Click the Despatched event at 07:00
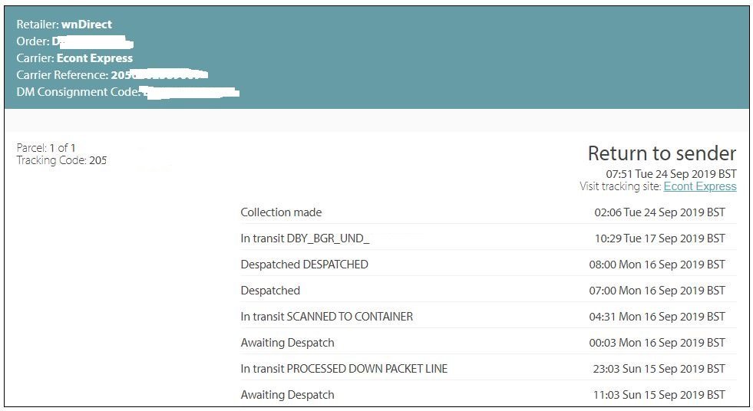The height and width of the screenshot is (411, 753). click(270, 291)
